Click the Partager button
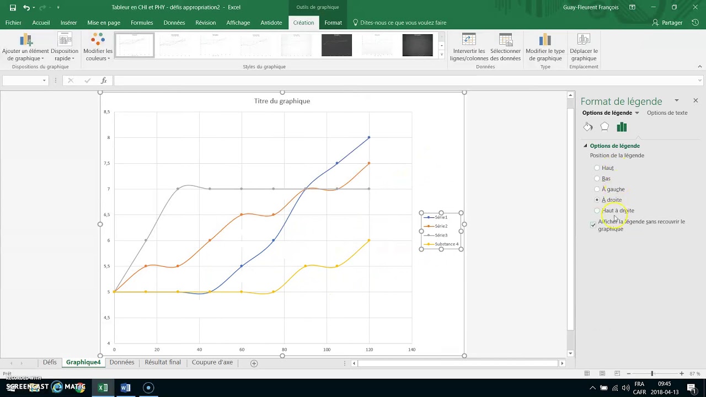The height and width of the screenshot is (397, 706). point(667,23)
